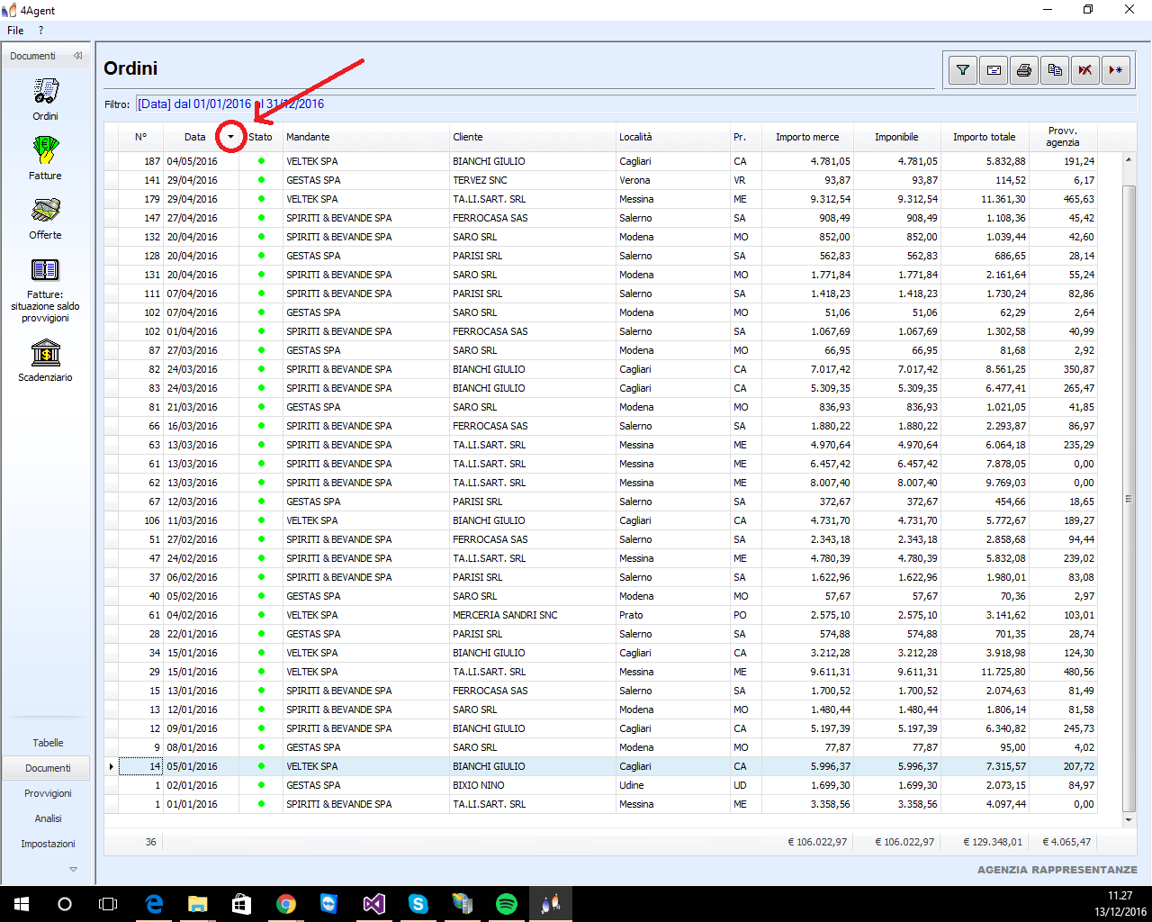Click the date cell 27/03/2016
This screenshot has width=1152, height=922.
click(x=201, y=350)
